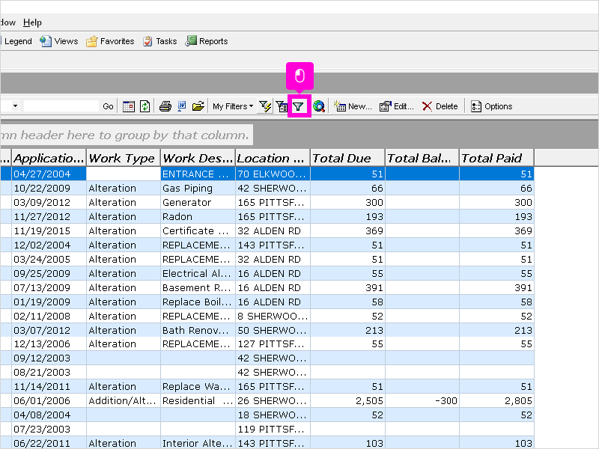This screenshot has width=599, height=449.
Task: Click the 391 total due cell
Action: point(347,287)
